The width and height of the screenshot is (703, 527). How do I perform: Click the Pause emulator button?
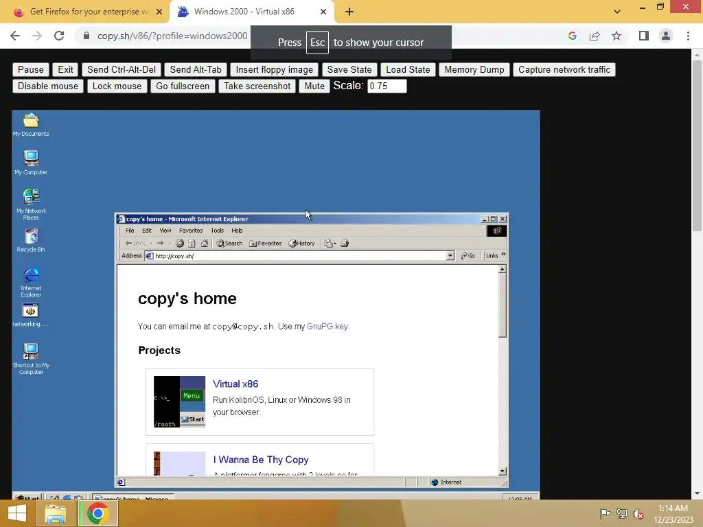click(x=31, y=69)
